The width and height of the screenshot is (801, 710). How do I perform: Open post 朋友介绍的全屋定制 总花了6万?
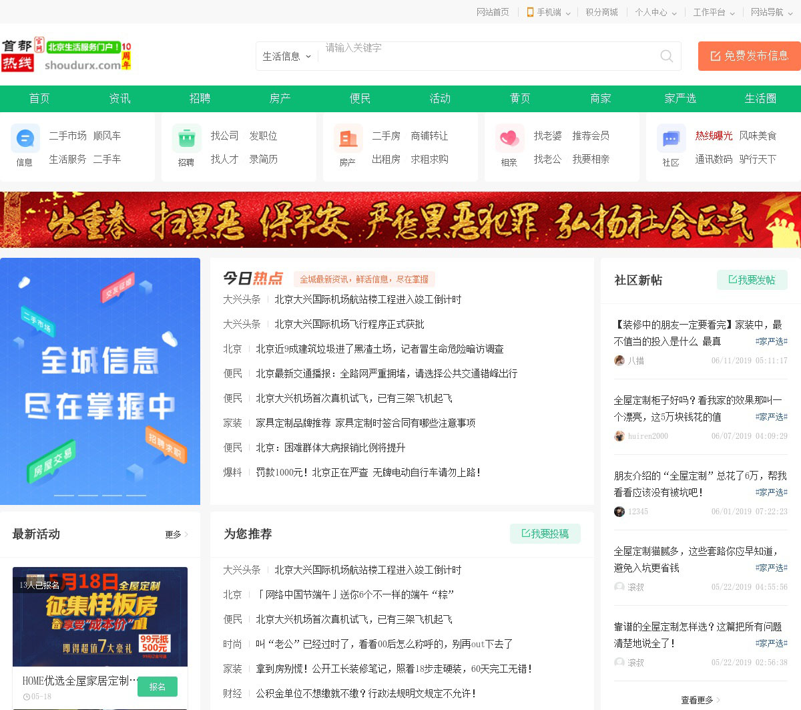click(700, 484)
